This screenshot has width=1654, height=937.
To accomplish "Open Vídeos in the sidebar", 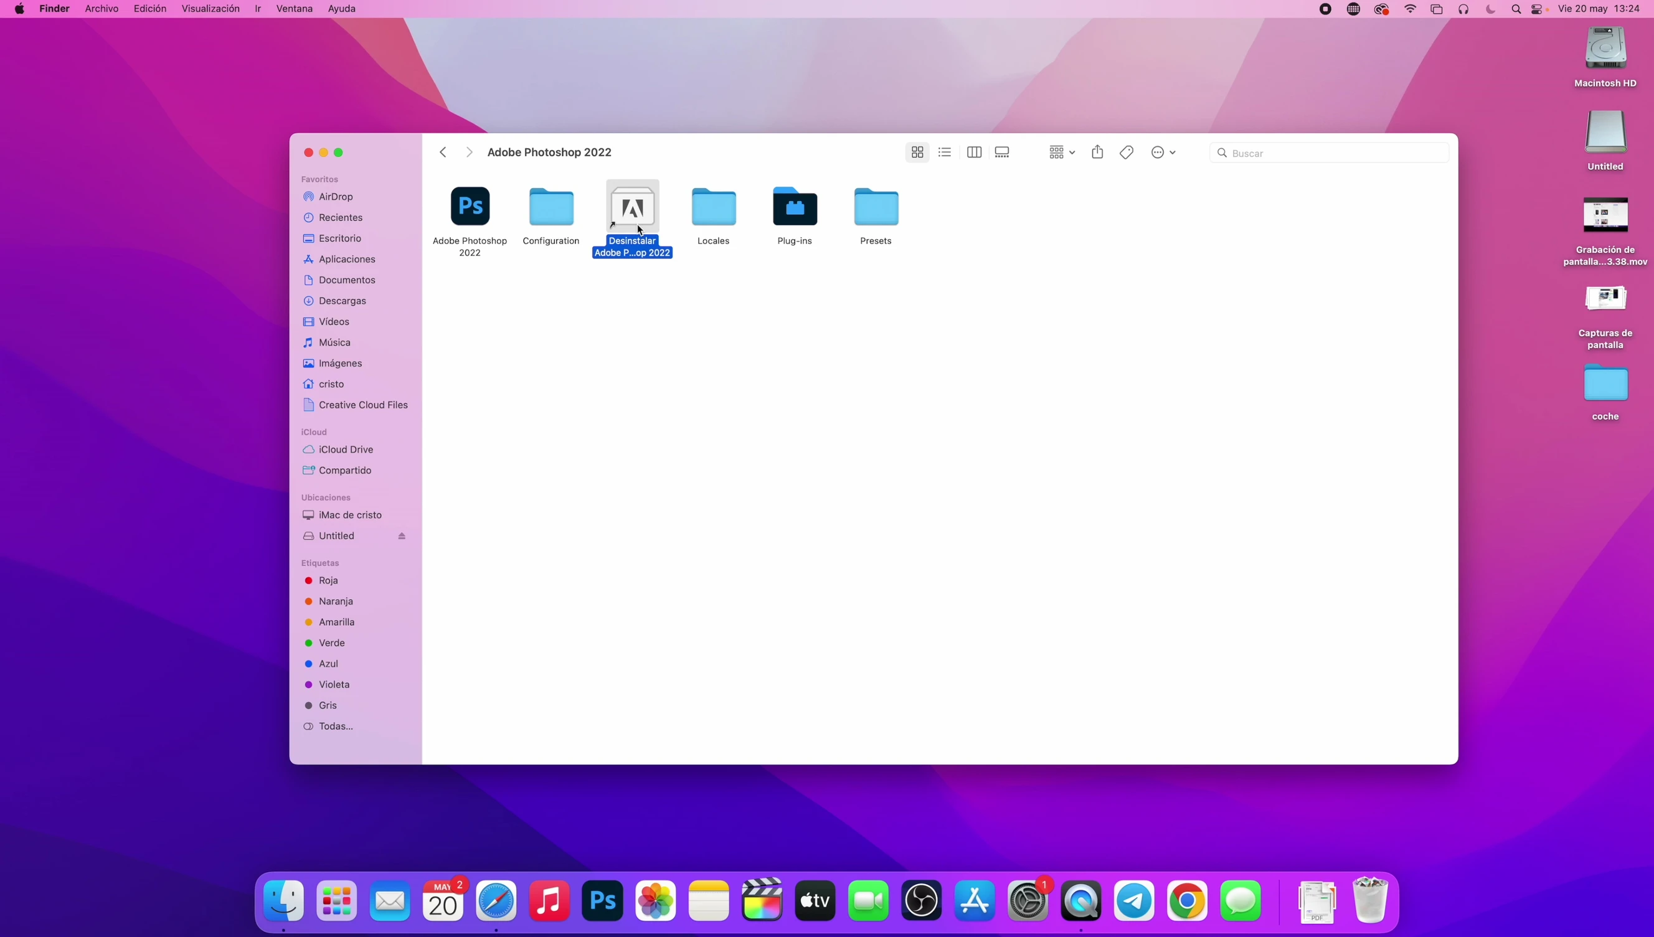I will tap(355, 322).
